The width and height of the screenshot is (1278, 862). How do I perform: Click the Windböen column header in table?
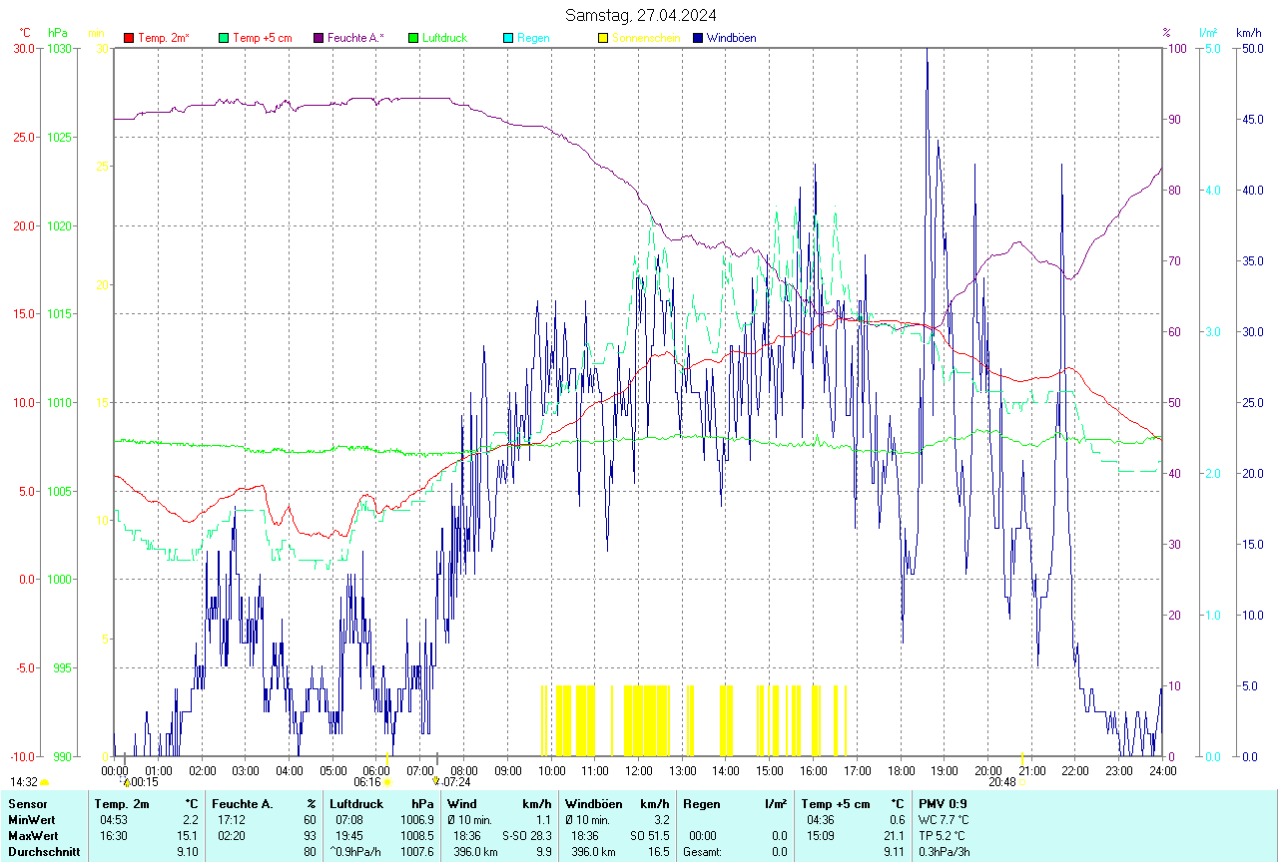(593, 804)
